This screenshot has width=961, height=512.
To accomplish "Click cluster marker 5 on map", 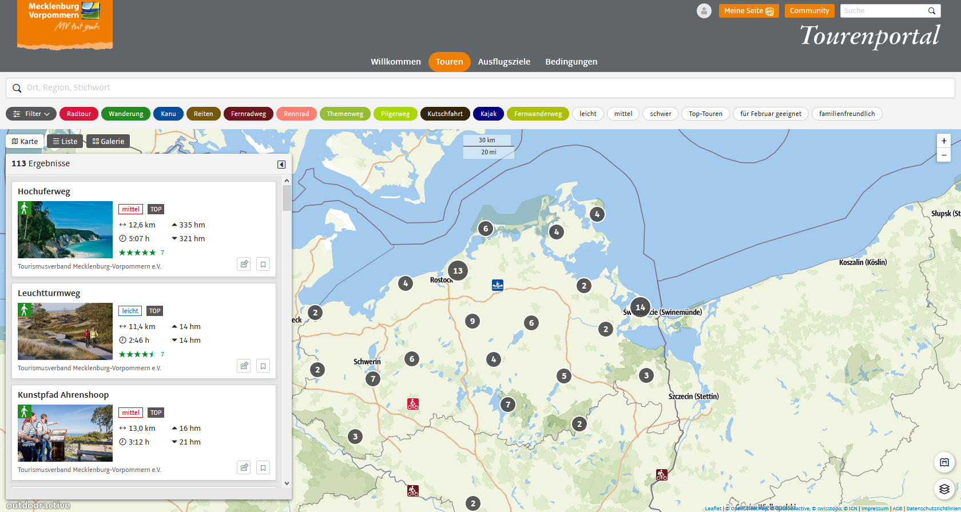I will click(x=564, y=376).
